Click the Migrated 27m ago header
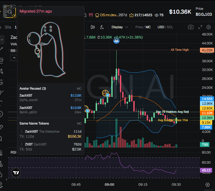This screenshot has width=215, height=191. click(36, 11)
